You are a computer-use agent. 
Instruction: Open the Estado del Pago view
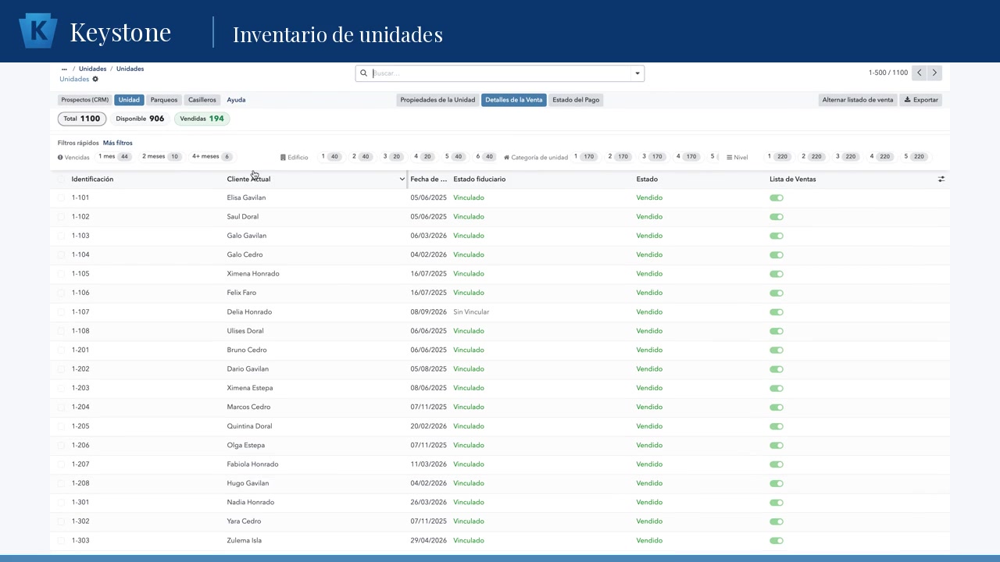click(x=577, y=100)
